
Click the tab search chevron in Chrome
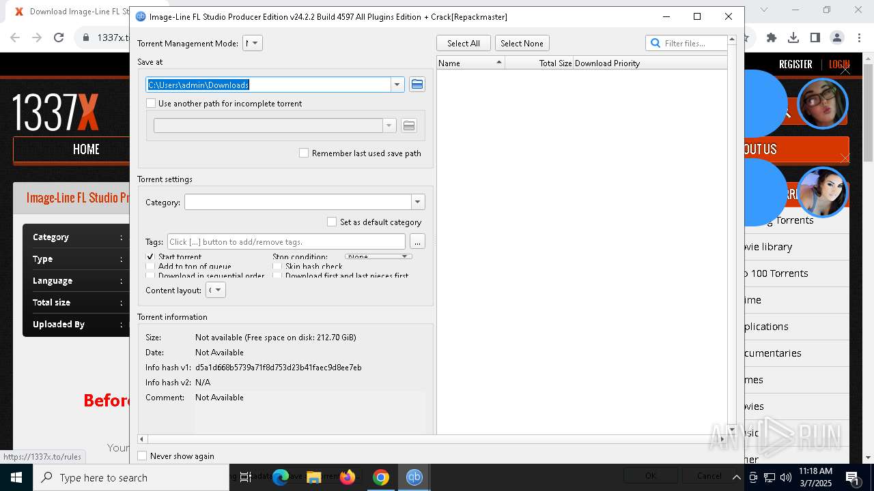coord(764,10)
